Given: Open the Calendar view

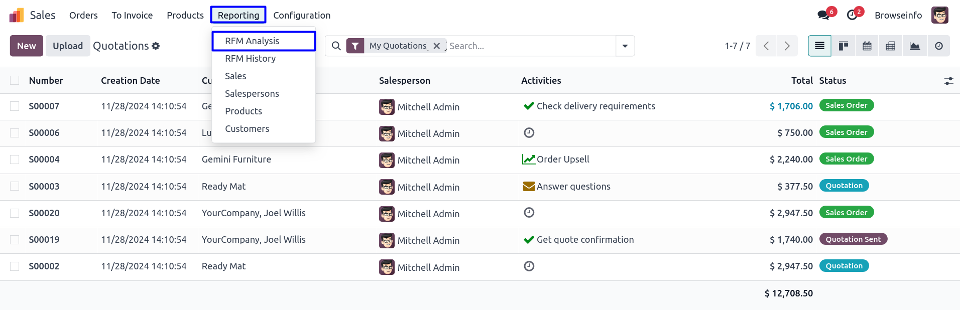Looking at the screenshot, I should click(867, 46).
